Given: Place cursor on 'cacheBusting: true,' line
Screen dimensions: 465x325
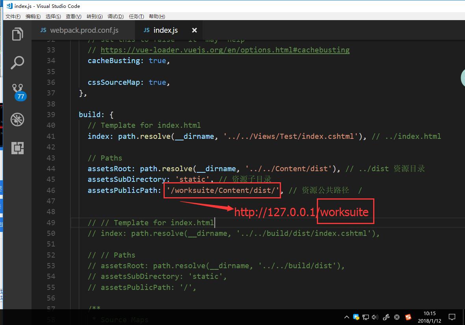Looking at the screenshot, I should tap(129, 61).
